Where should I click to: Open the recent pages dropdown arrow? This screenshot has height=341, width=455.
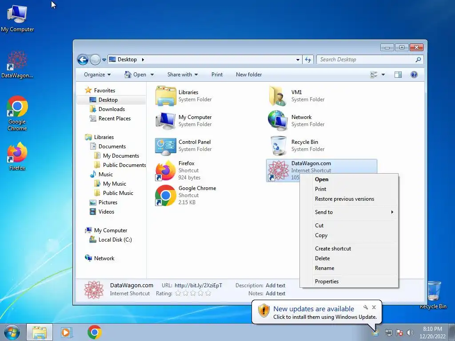point(104,60)
